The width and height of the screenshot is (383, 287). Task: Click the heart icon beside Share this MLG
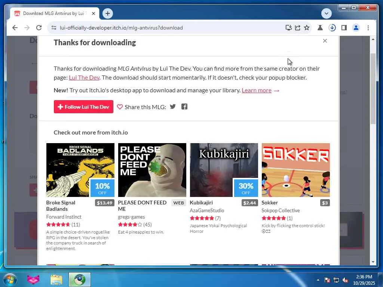(120, 107)
